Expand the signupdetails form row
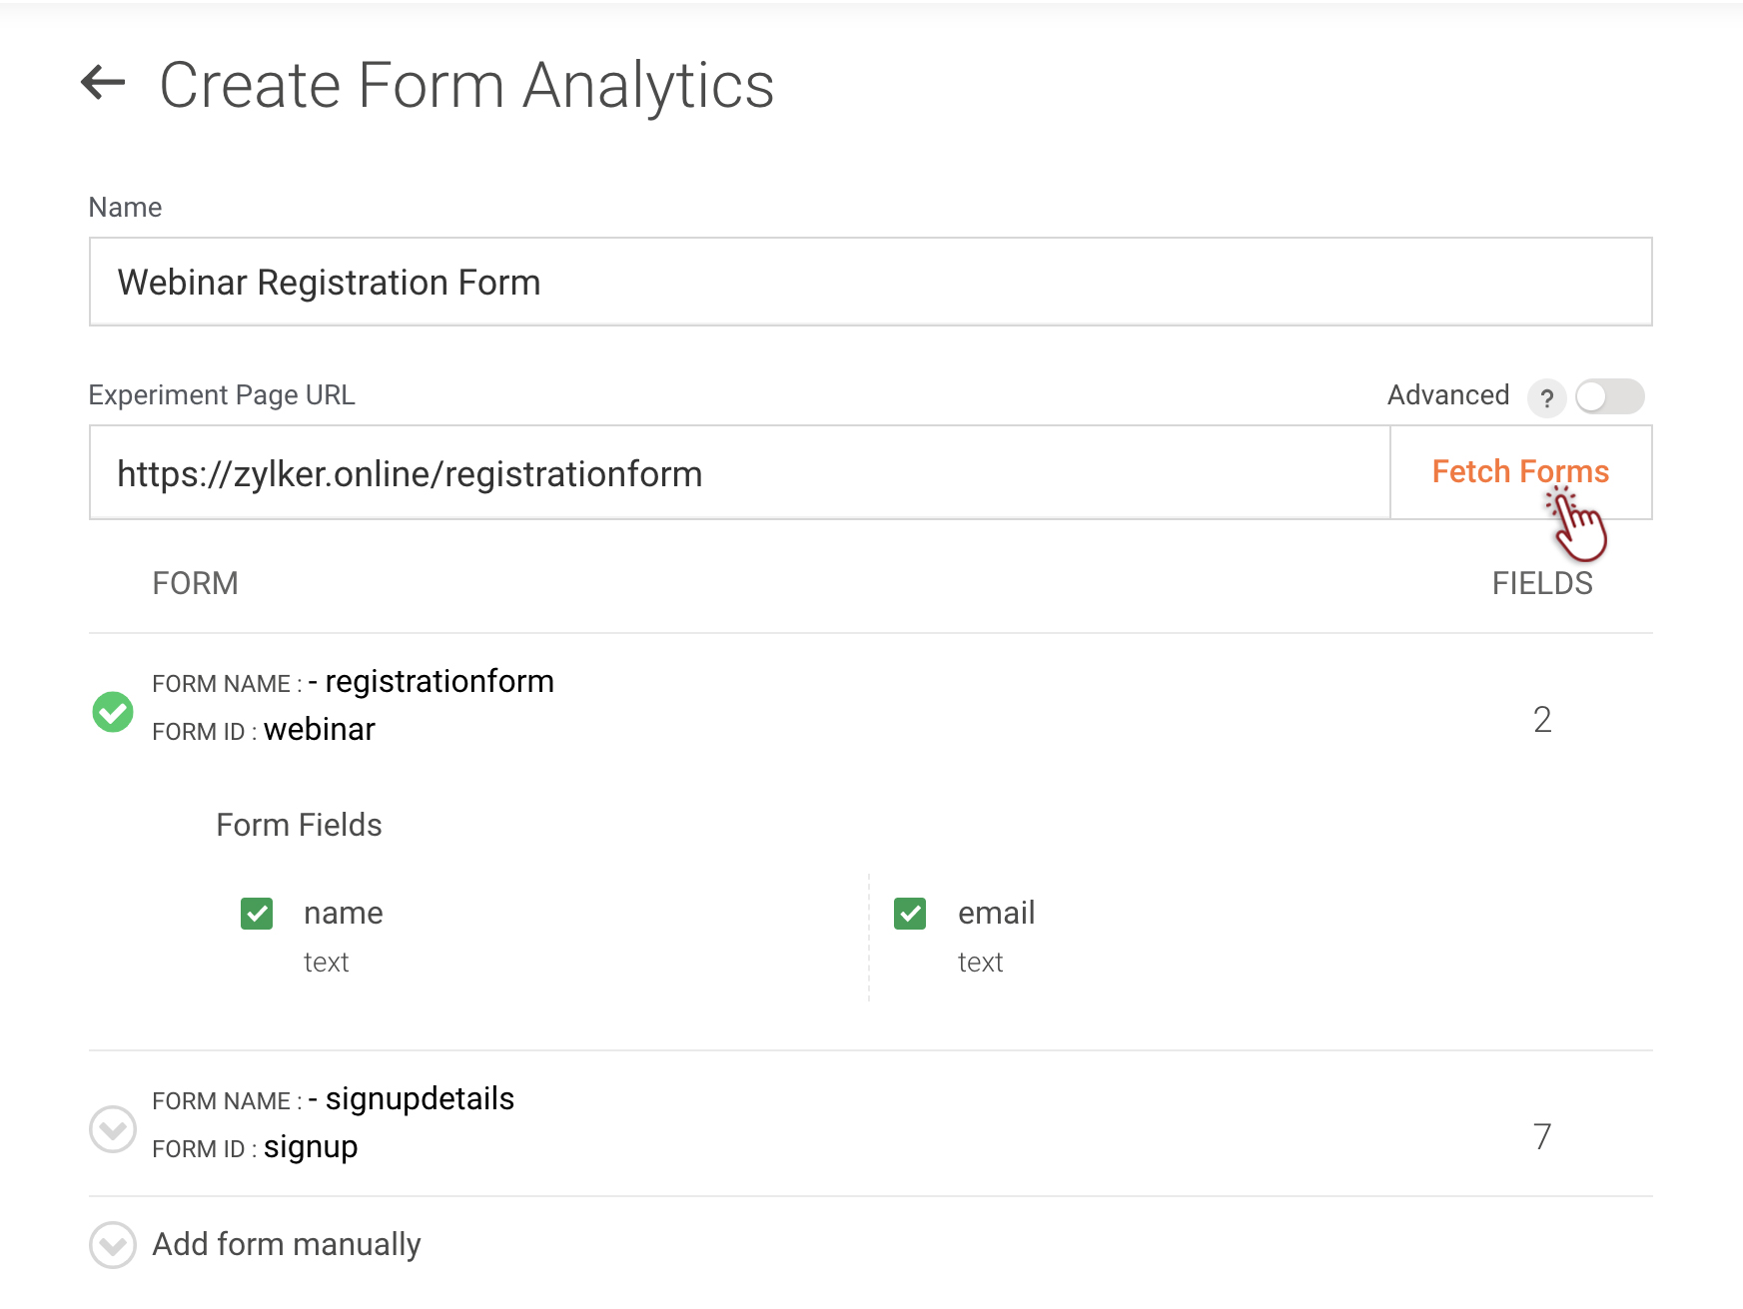Screen dimensions: 1743x1309 (x=113, y=1129)
